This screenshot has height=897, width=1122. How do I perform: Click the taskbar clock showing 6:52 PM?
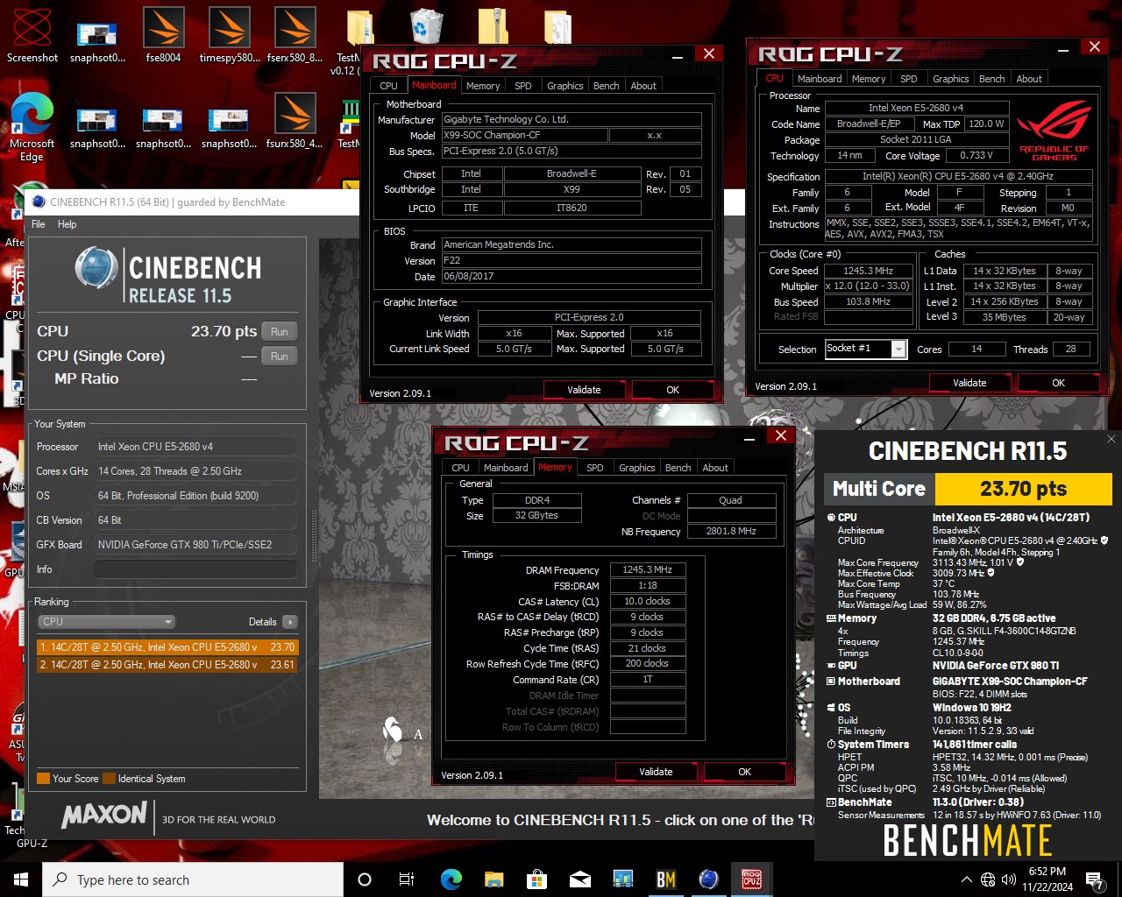click(x=1047, y=879)
